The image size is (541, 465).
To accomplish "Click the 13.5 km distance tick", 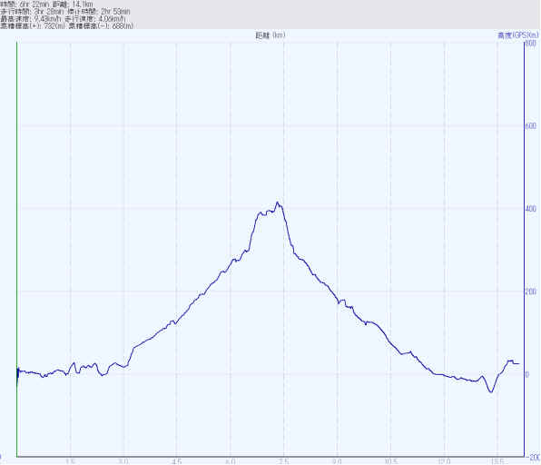I will tap(497, 461).
